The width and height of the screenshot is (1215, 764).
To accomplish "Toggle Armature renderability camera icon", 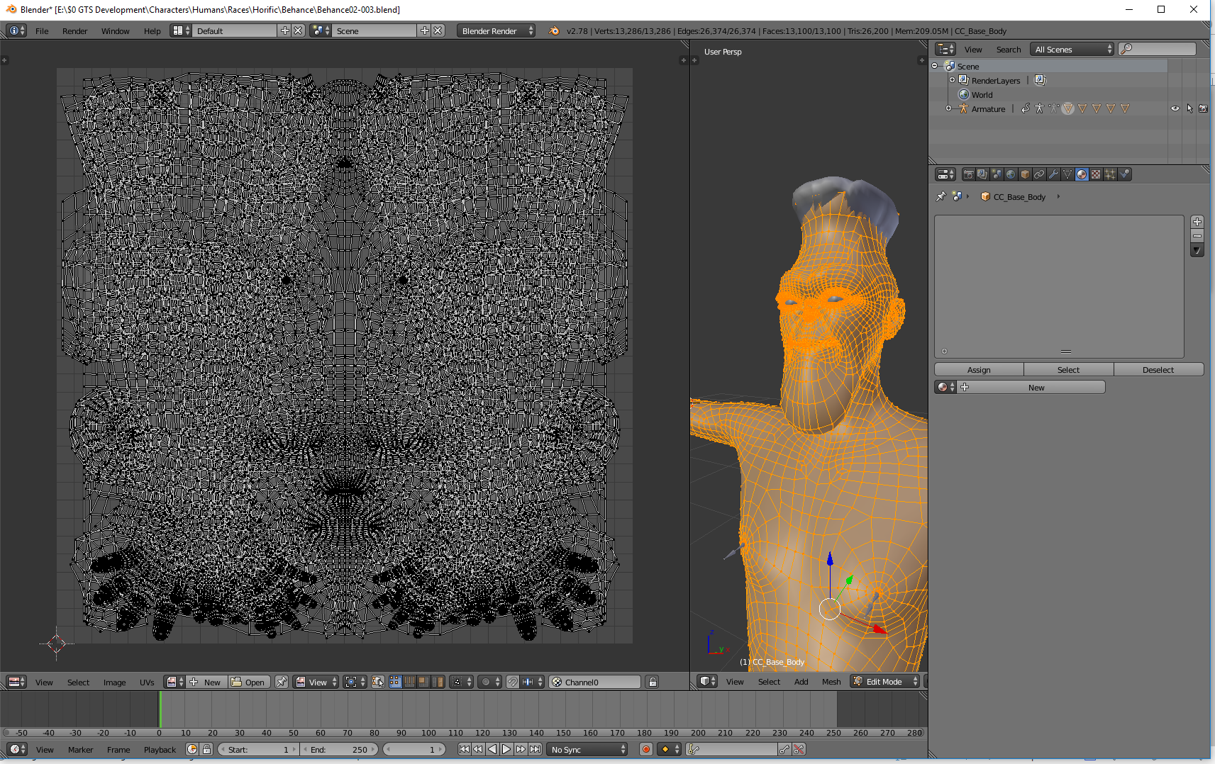I will [1203, 108].
